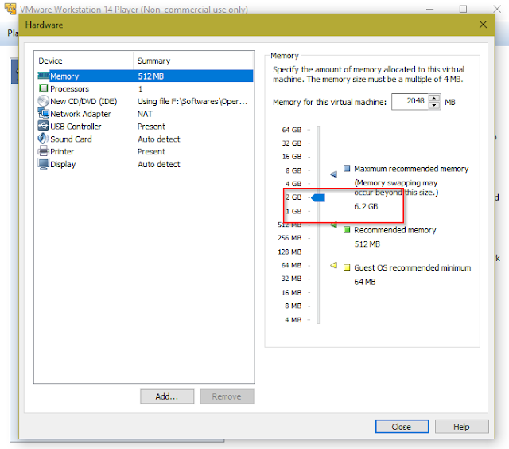This screenshot has height=449, width=509.
Task: Select the Printer device row
Action: (145, 151)
